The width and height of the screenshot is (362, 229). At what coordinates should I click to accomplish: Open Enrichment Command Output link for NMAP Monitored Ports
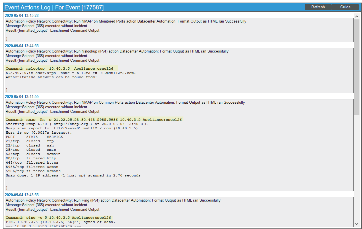point(75,31)
